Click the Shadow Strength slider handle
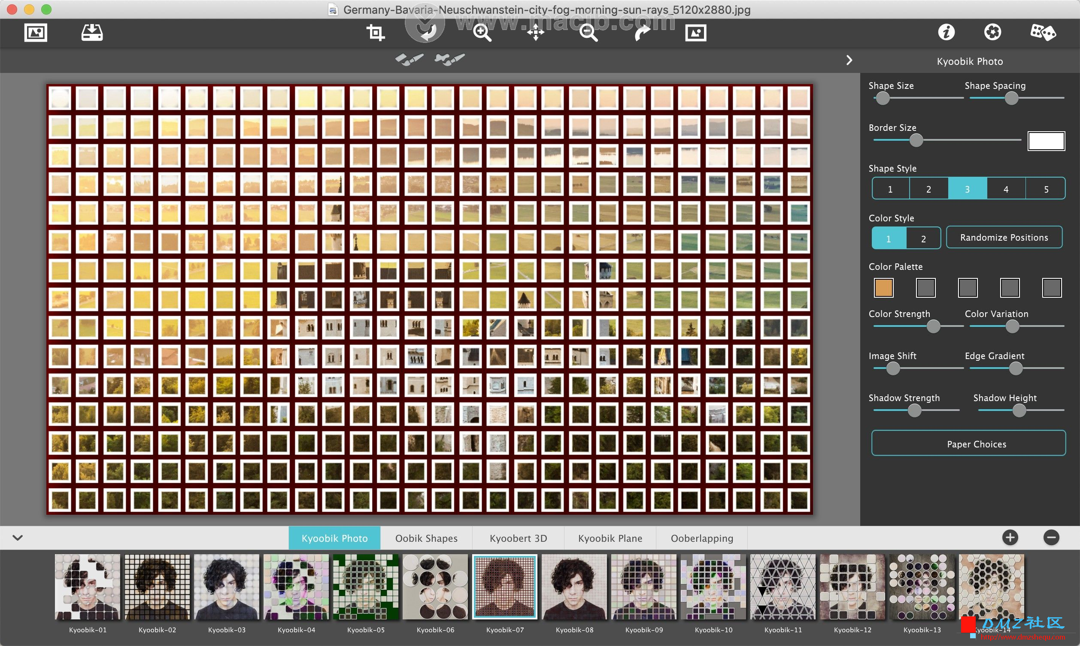This screenshot has width=1080, height=646. tap(914, 411)
